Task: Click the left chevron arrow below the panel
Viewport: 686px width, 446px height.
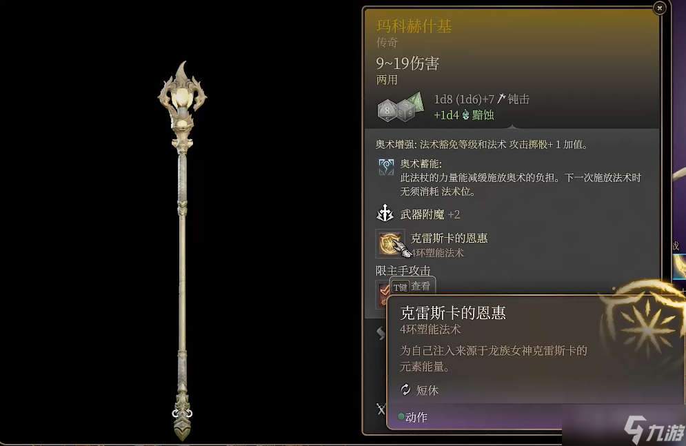Action: [381, 333]
